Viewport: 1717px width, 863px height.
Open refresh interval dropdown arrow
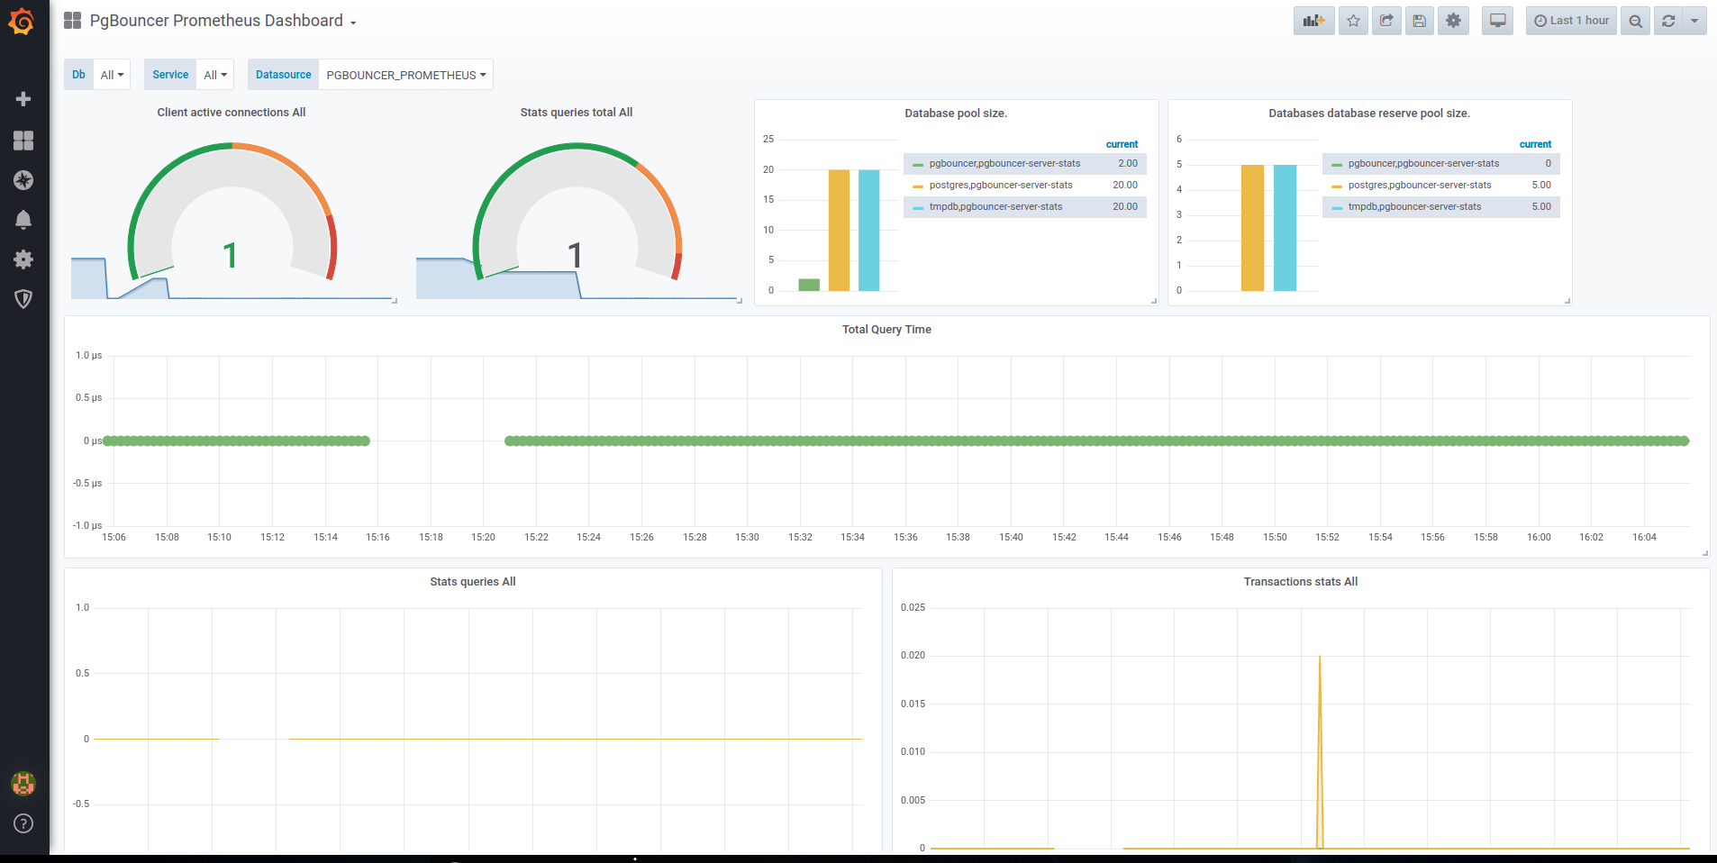[1694, 21]
